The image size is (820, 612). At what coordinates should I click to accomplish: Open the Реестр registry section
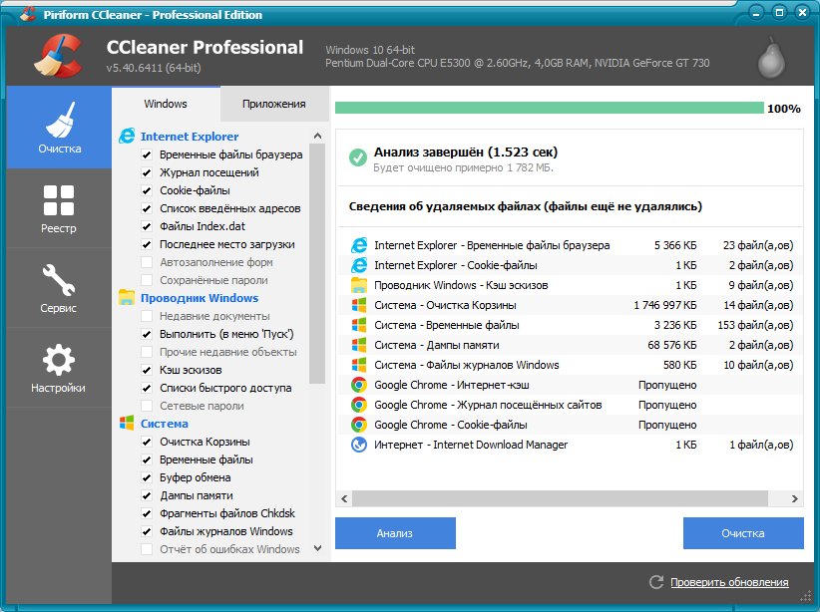click(x=59, y=208)
